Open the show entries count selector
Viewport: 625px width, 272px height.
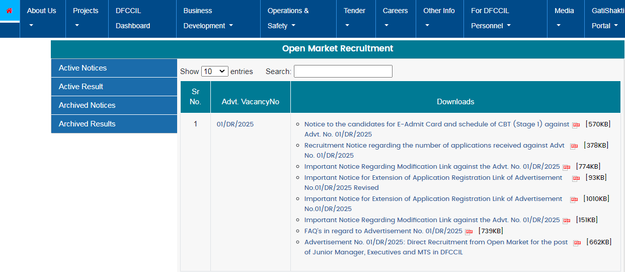click(215, 72)
